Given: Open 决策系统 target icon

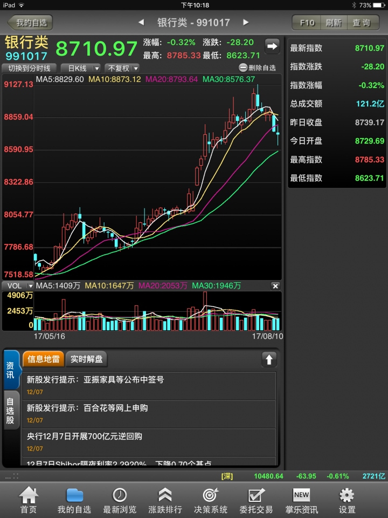Looking at the screenshot, I should click(211, 500).
